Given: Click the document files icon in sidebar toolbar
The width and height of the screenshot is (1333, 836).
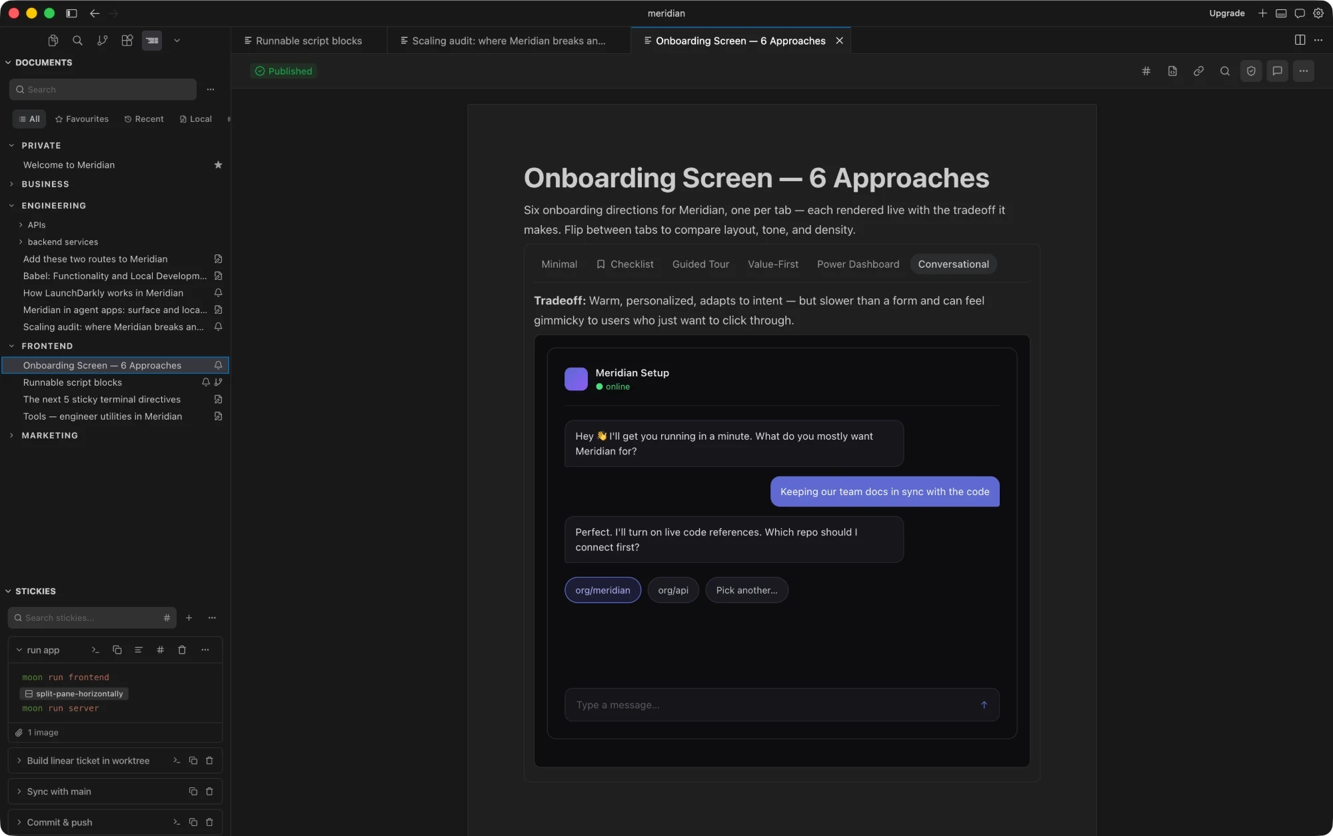Looking at the screenshot, I should [53, 41].
